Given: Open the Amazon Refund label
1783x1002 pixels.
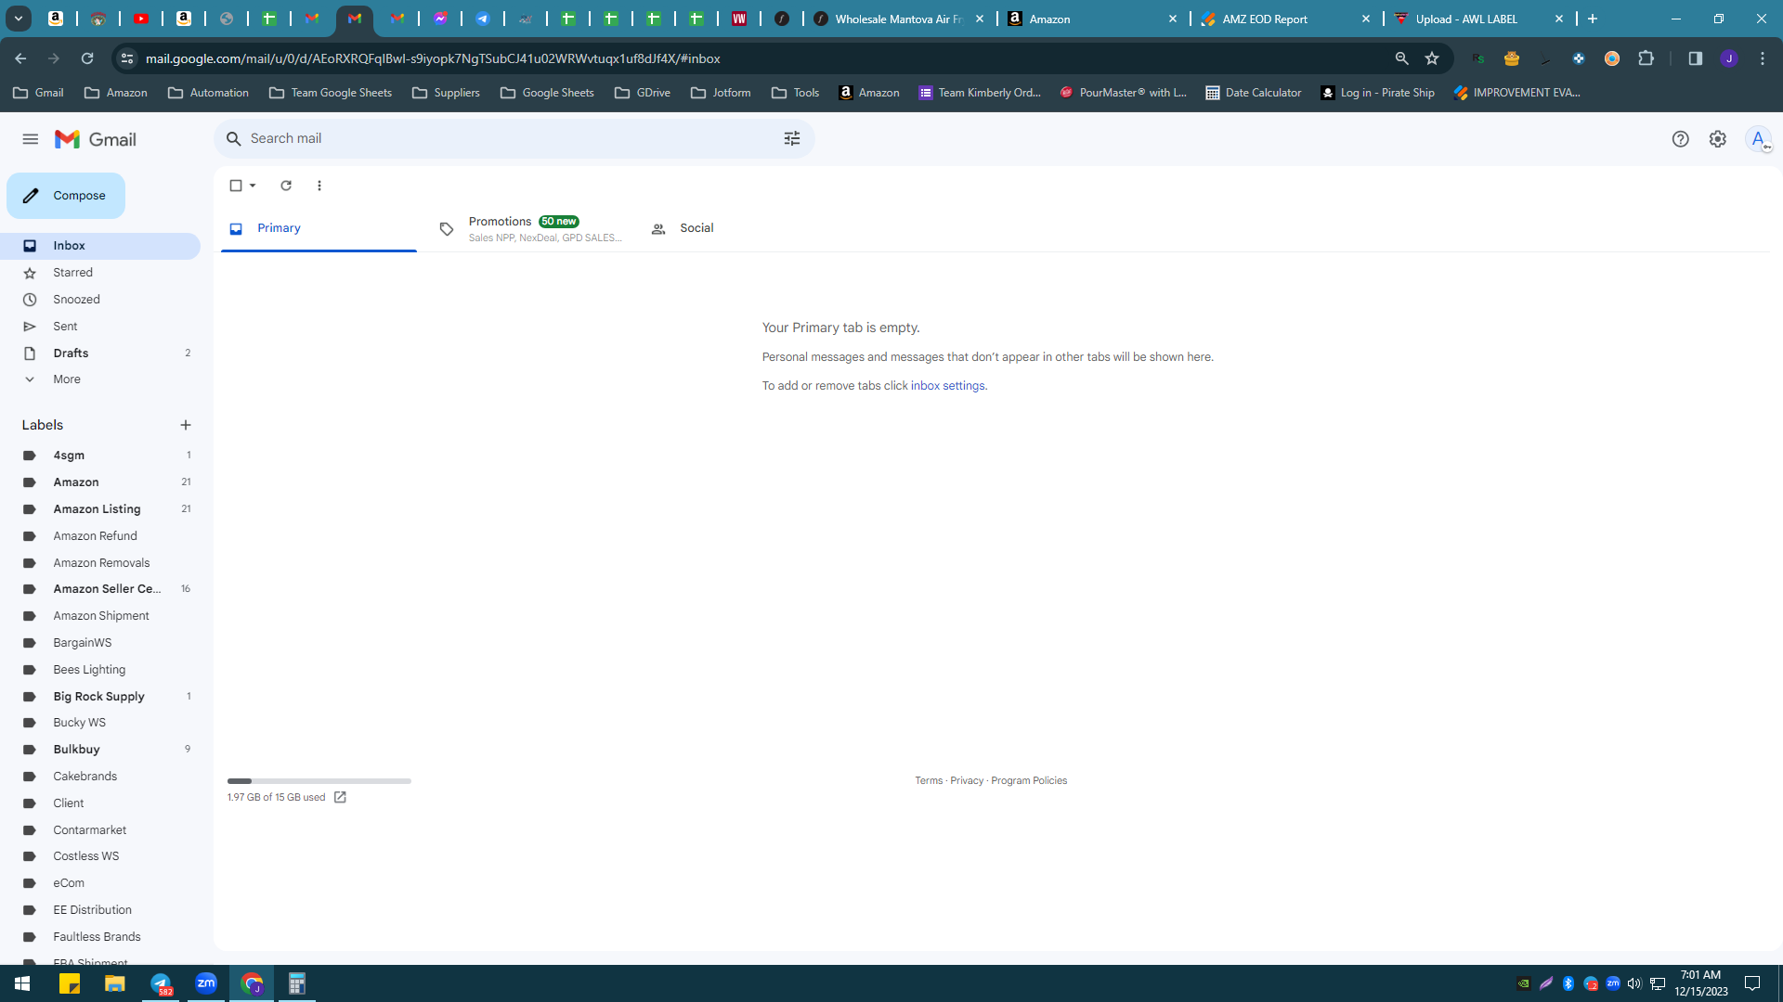Looking at the screenshot, I should pyautogui.click(x=100, y=536).
